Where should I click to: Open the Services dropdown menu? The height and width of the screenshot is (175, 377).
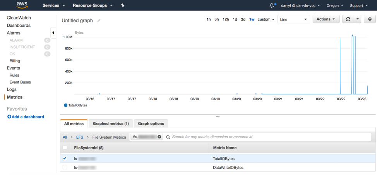click(54, 5)
